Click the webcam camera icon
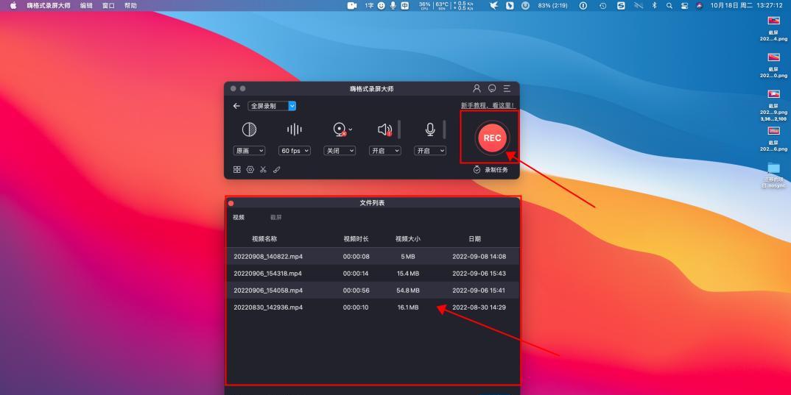The height and width of the screenshot is (395, 791). click(x=340, y=130)
